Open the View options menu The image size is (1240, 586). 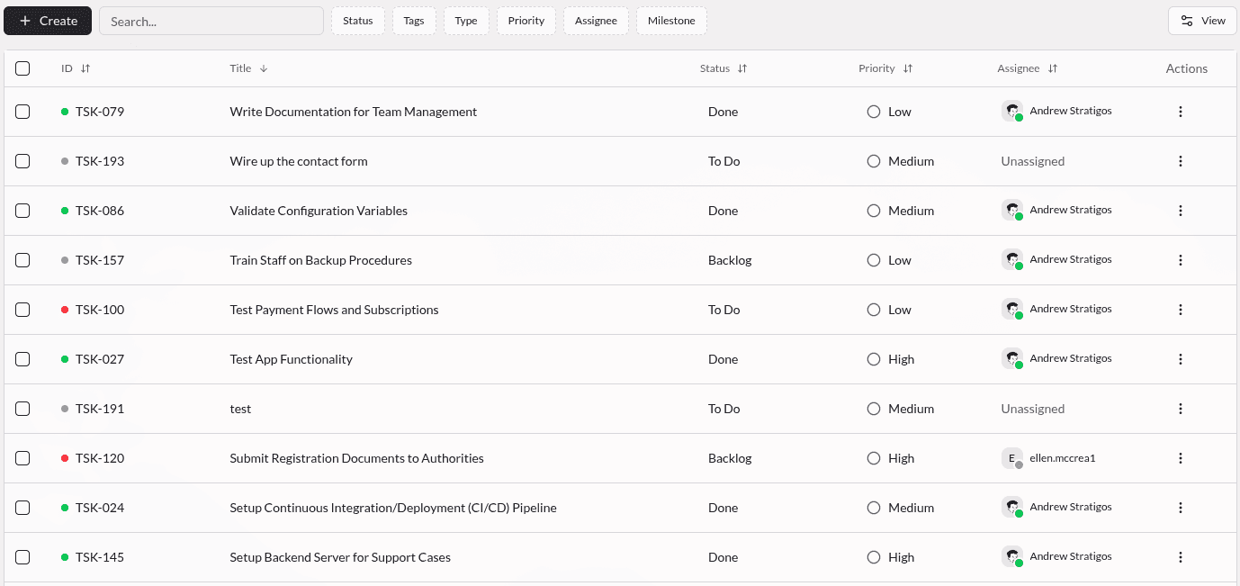point(1202,19)
